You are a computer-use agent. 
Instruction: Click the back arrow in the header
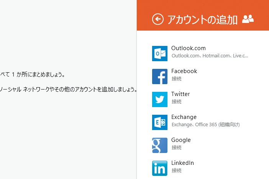tap(157, 19)
